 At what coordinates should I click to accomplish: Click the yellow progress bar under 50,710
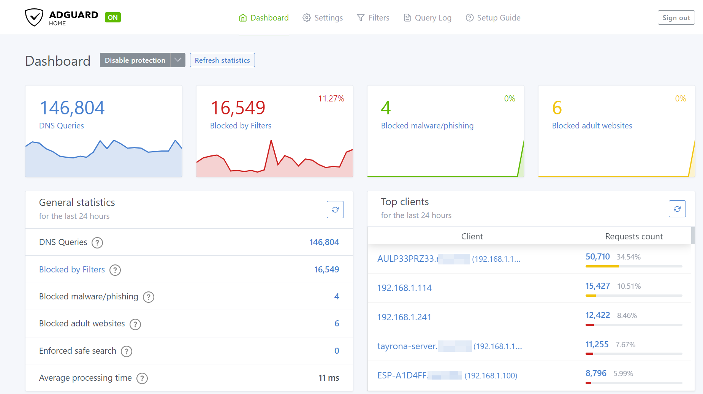602,266
